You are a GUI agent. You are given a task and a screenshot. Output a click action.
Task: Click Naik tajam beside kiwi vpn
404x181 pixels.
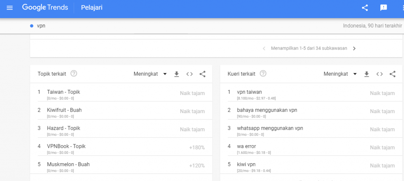point(382,166)
